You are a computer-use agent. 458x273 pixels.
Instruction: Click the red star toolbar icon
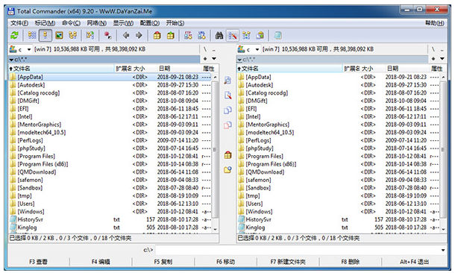[107, 36]
